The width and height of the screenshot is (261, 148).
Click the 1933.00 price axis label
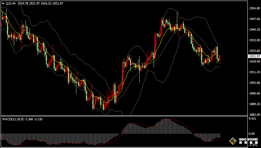[254, 40]
